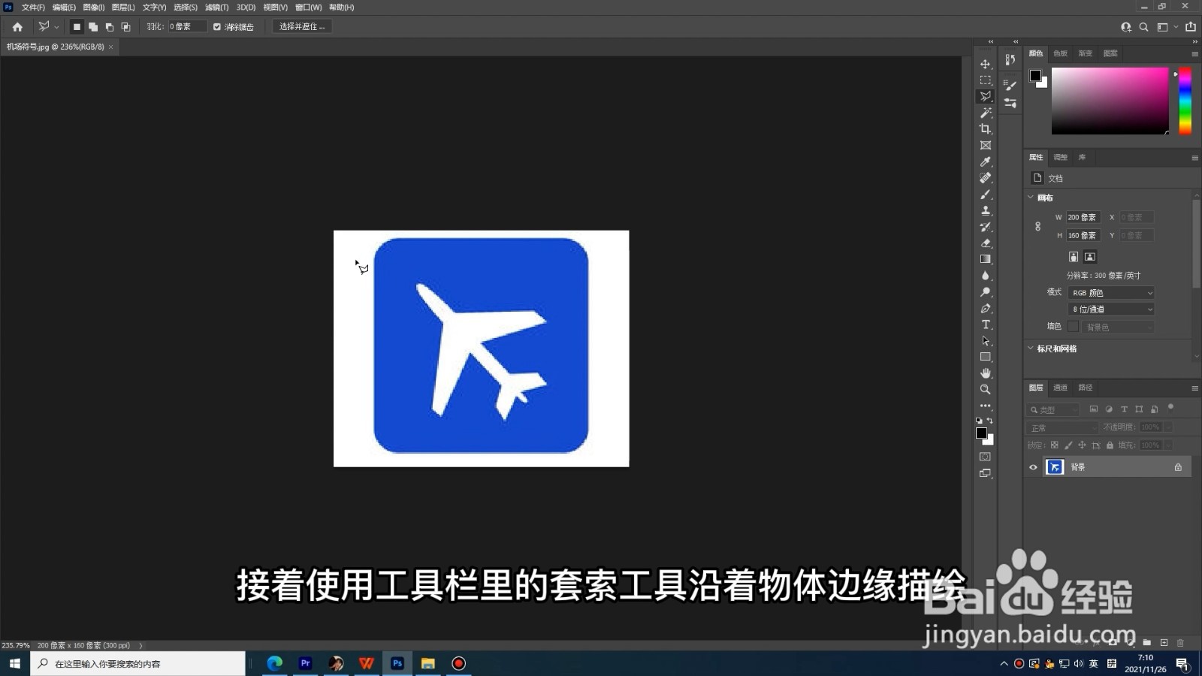
Task: Select the Polygonal Lasso tool in the toolbox
Action: [x=985, y=96]
